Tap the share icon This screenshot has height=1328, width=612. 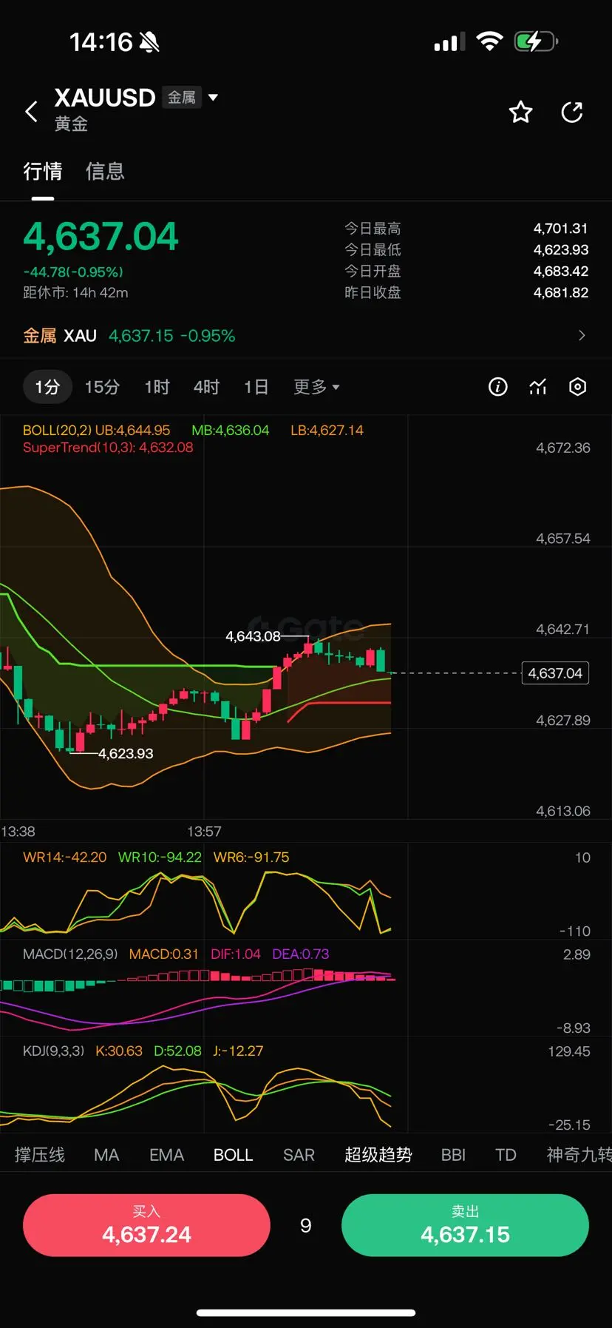coord(572,112)
